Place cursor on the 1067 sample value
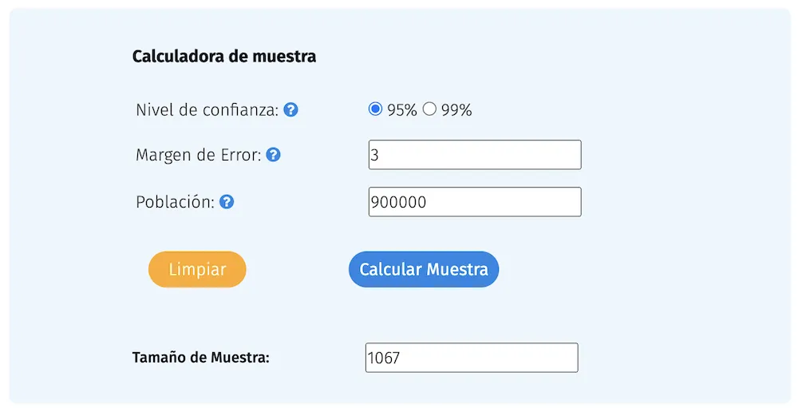 [x=384, y=358]
